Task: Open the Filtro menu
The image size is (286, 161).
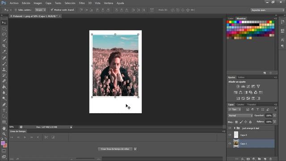Action: 82,3
